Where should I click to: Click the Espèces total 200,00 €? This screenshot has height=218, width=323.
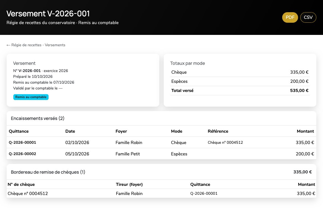click(x=299, y=81)
